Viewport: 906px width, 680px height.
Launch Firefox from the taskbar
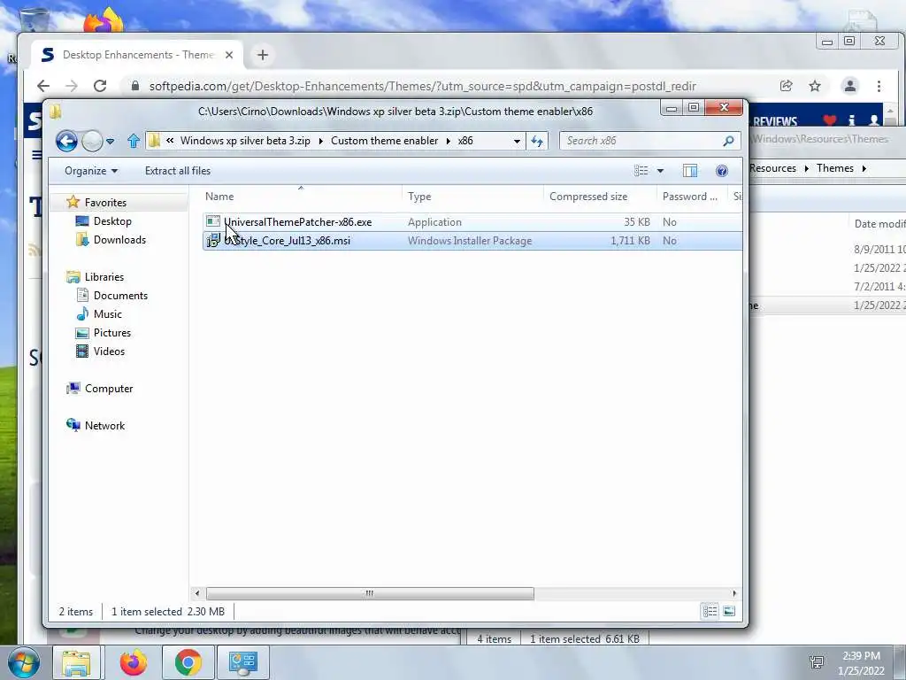click(134, 662)
